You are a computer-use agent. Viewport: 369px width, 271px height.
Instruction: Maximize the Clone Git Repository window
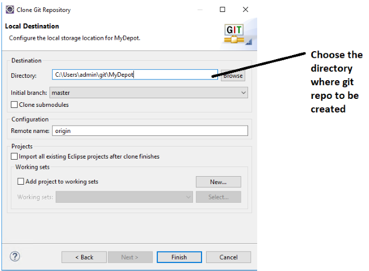coord(223,10)
